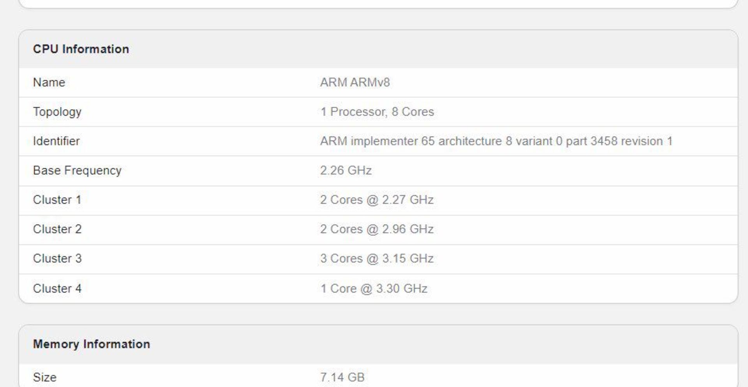Click the Cluster 4 row label

pyautogui.click(x=57, y=288)
